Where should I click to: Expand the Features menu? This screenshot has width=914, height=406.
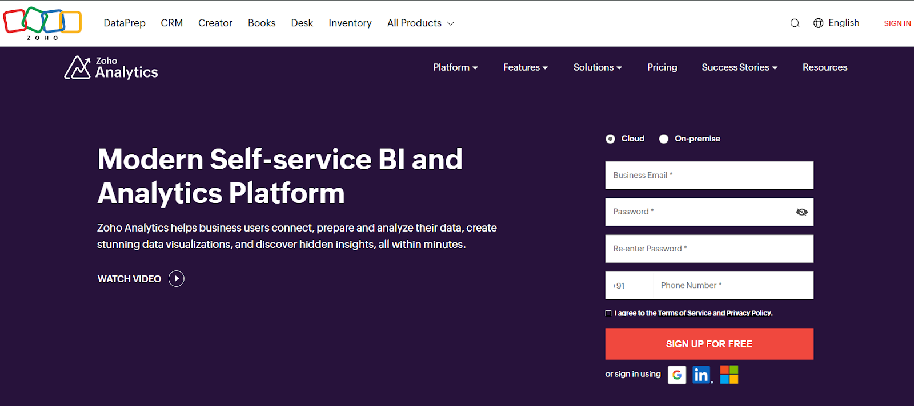click(526, 67)
